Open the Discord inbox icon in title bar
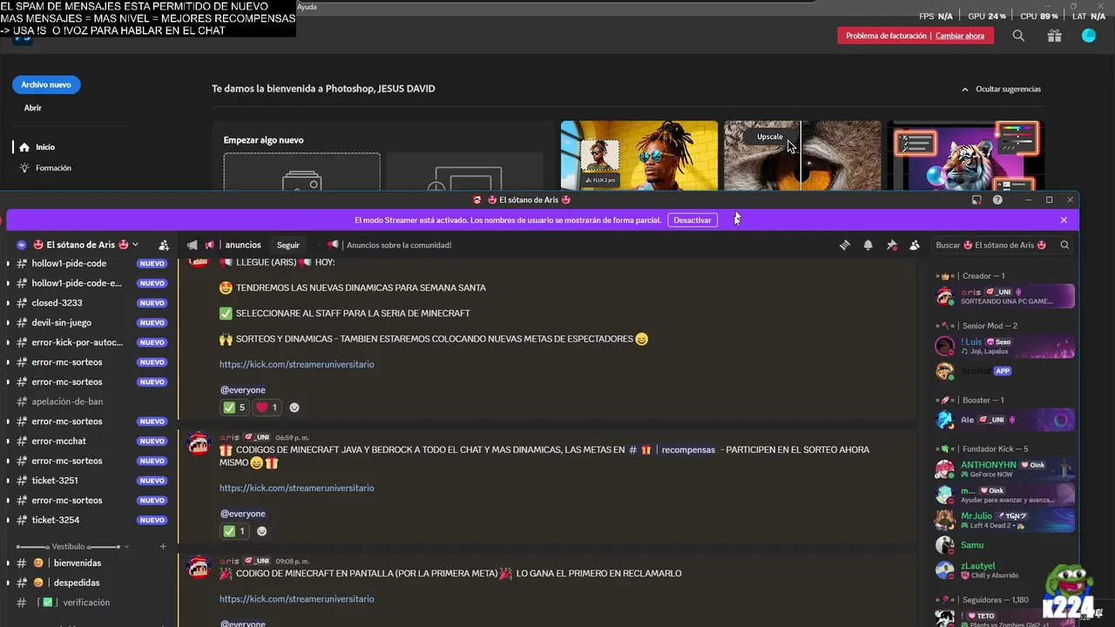The image size is (1115, 627). click(x=977, y=200)
